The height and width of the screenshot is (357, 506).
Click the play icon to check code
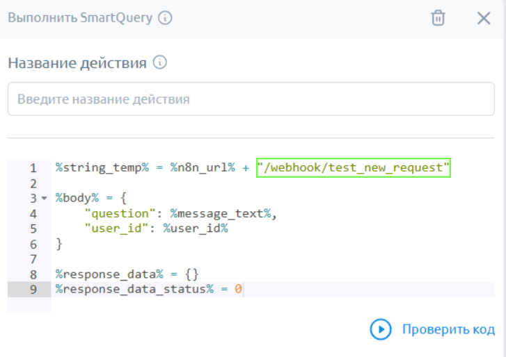pos(381,329)
